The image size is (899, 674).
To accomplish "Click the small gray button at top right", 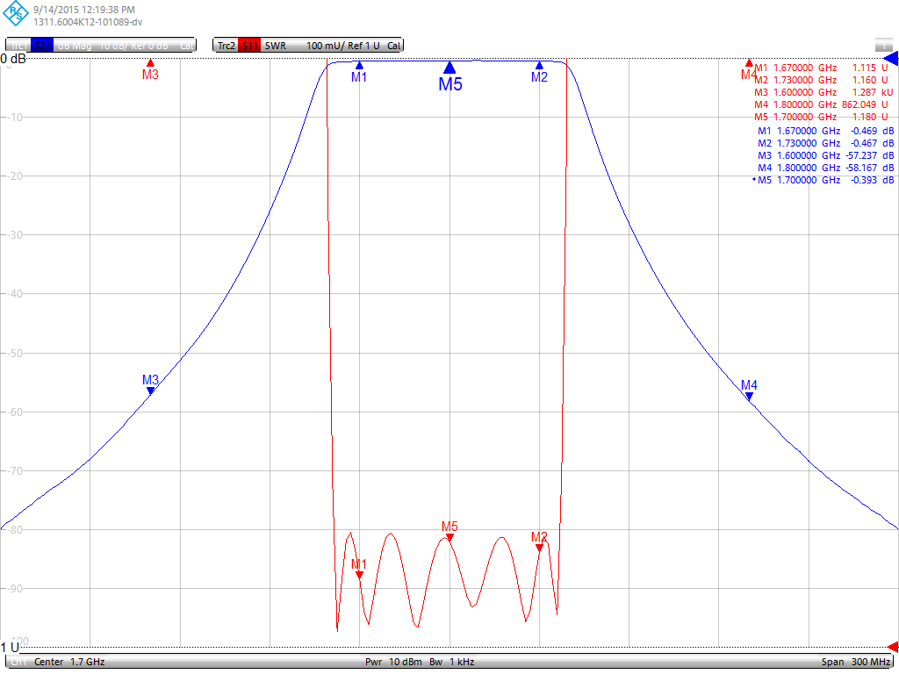I will (x=883, y=45).
